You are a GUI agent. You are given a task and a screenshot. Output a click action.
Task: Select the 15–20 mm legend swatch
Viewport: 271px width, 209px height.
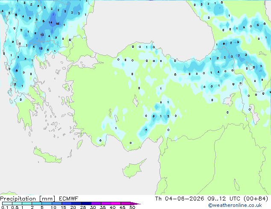point(66,203)
